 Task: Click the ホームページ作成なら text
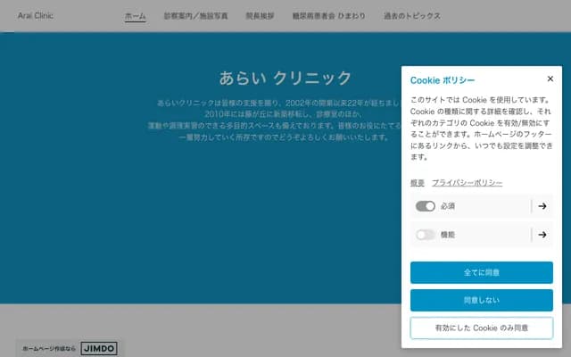(49, 347)
